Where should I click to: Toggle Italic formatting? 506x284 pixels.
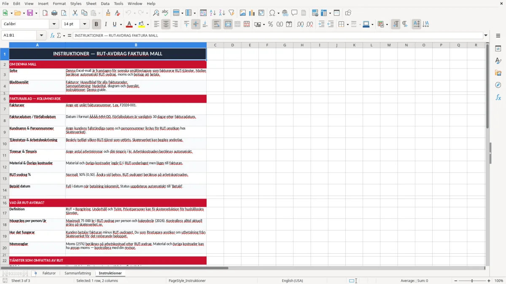click(x=105, y=24)
